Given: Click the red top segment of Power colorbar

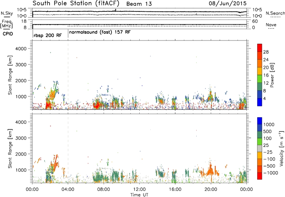Looking at the screenshot, I should 260,48.
